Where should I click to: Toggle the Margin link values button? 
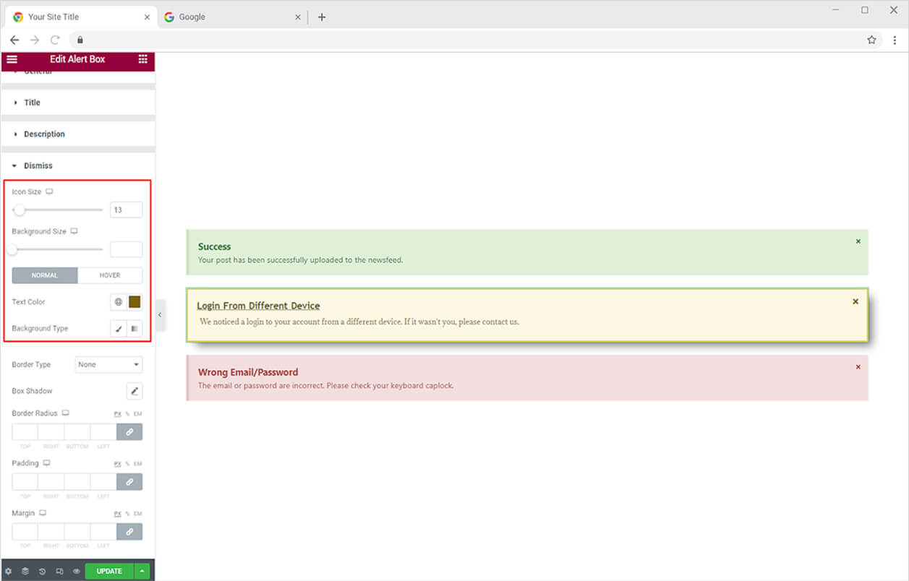click(129, 531)
